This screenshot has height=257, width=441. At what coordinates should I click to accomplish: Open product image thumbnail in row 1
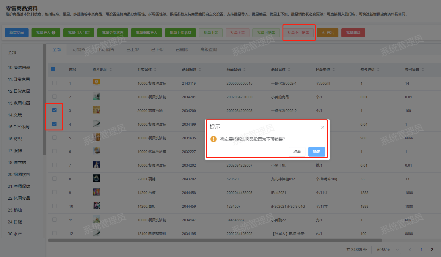[96, 82]
